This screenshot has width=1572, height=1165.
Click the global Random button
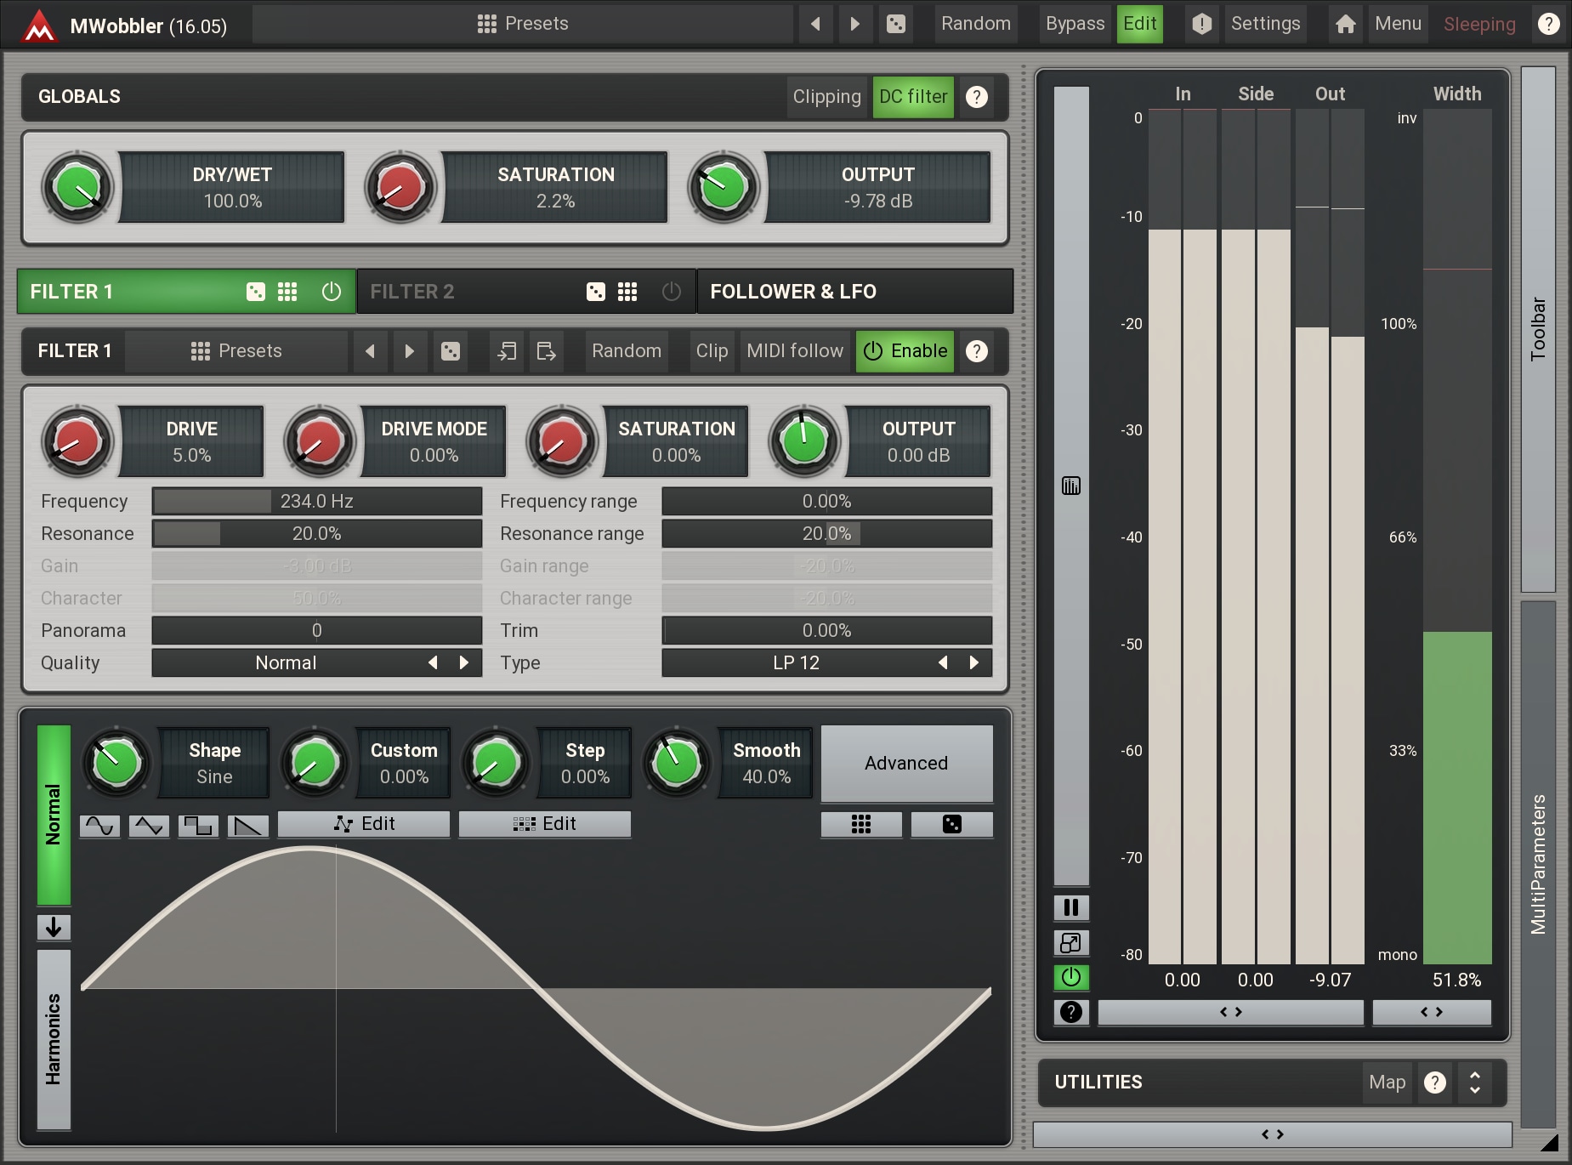tap(976, 24)
